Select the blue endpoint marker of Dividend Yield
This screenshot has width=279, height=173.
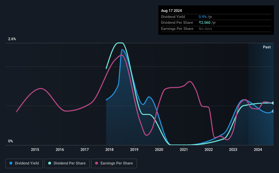pos(273,111)
